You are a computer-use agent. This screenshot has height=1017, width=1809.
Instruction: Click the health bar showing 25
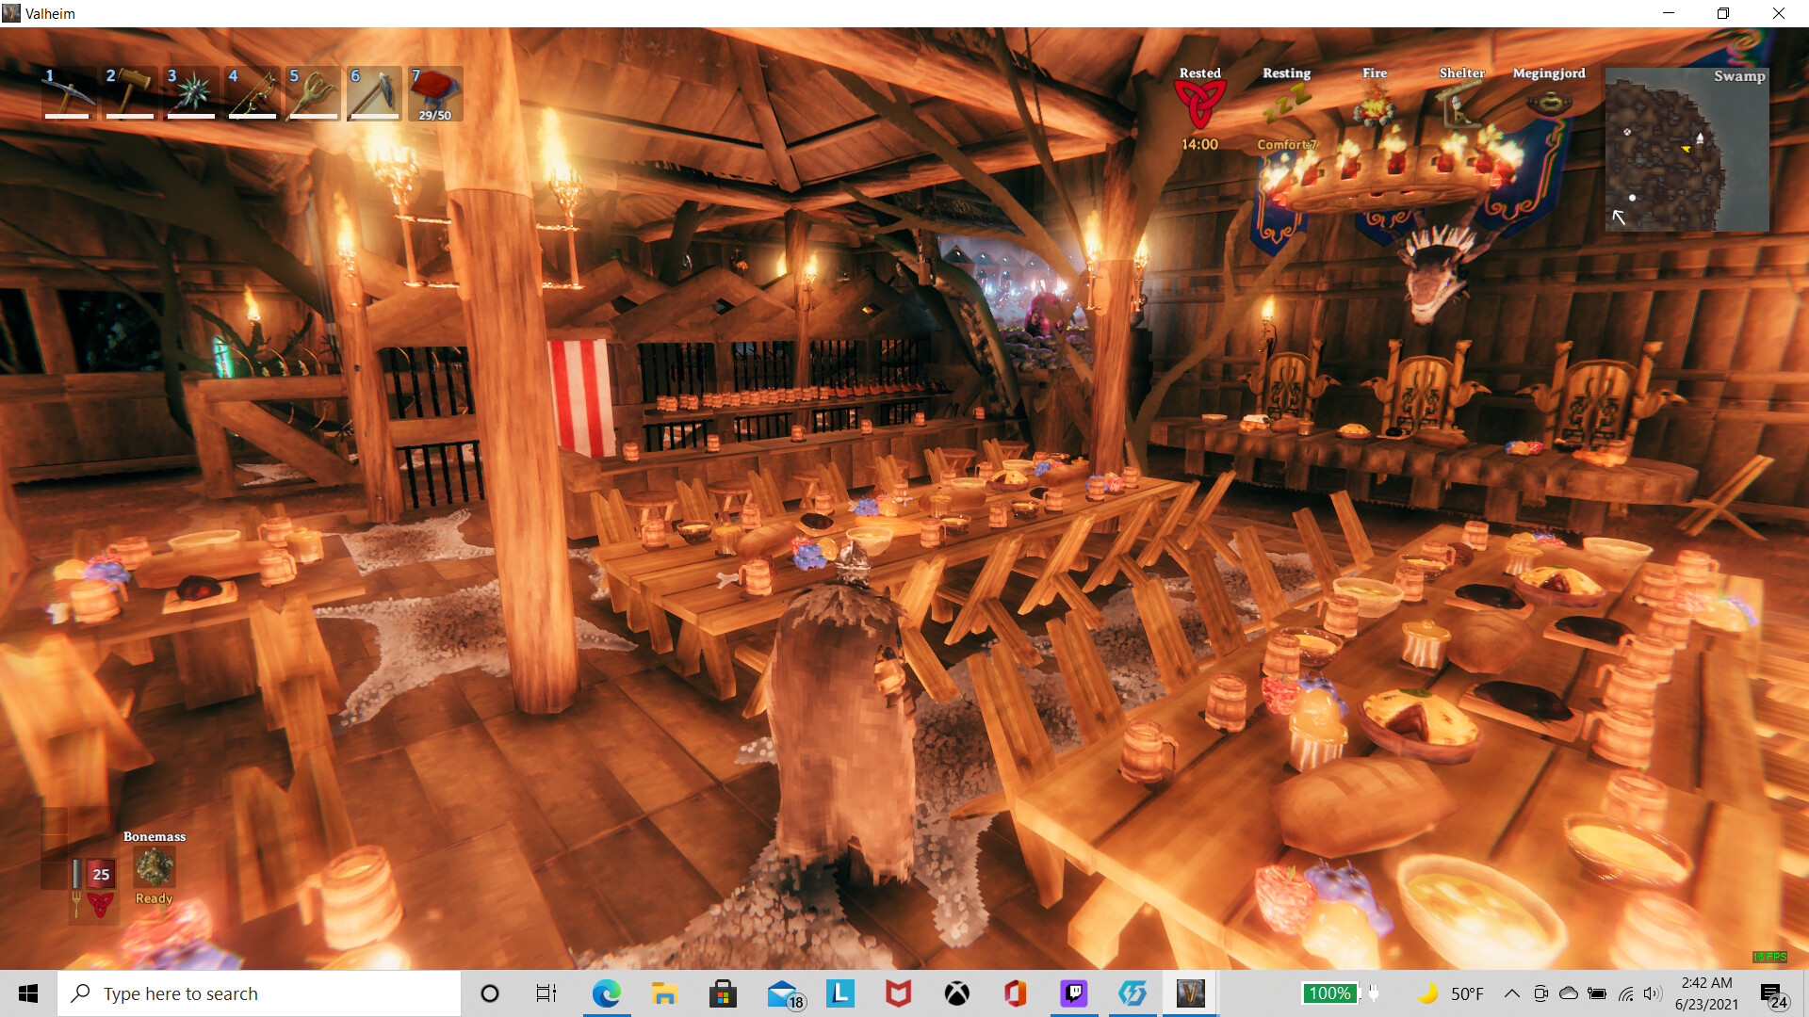click(101, 874)
